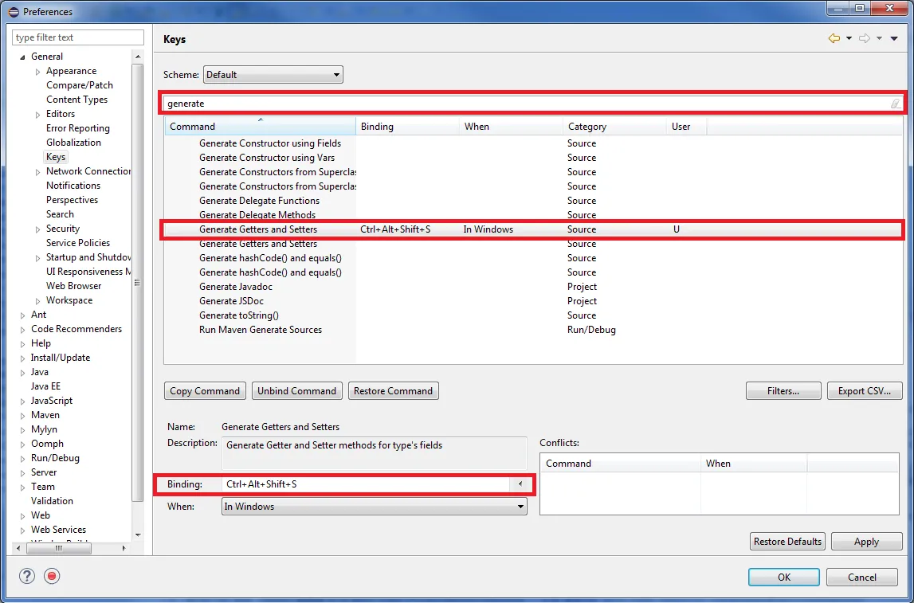The image size is (914, 603).
Task: Select Error Reporting in preferences tree
Action: [x=78, y=128]
